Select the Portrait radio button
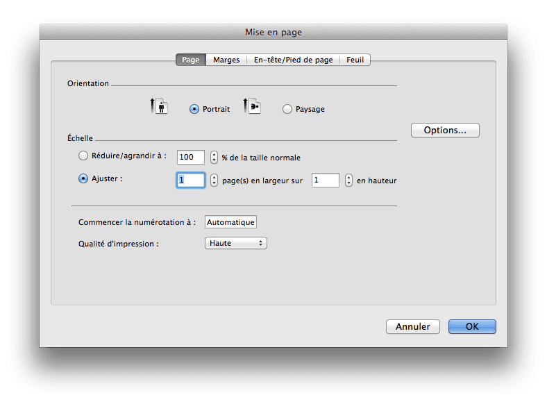 (x=194, y=109)
